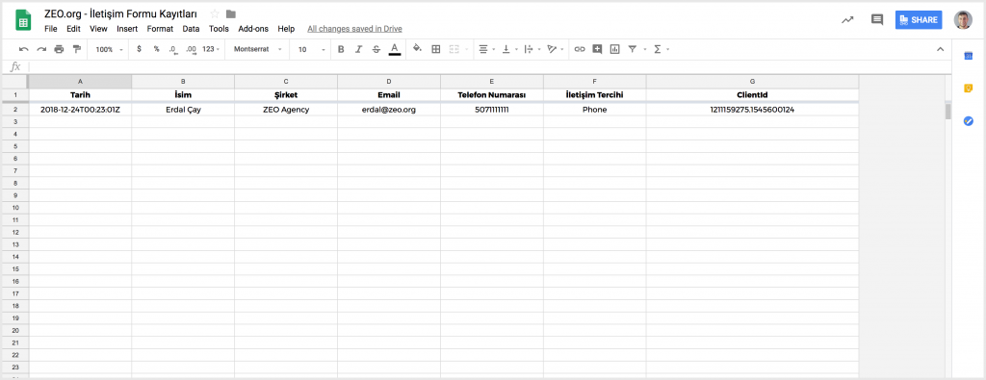This screenshot has height=380, width=986.
Task: Select the paint format roller icon
Action: tap(77, 49)
